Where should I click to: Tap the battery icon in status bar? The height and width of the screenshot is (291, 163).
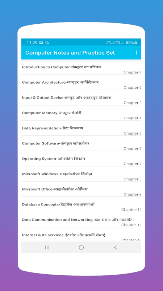pos(136,43)
